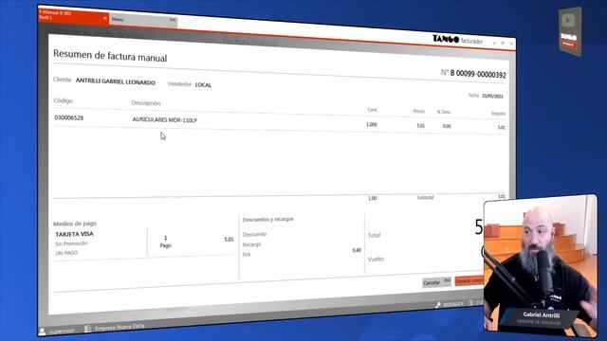
Task: Click the 'Sin Promoción' text
Action: 71,243
